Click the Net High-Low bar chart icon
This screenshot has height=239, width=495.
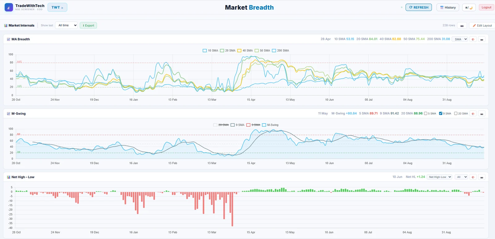coord(9,177)
